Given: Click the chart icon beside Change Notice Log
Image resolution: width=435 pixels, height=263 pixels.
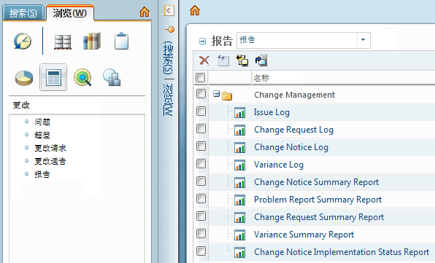Looking at the screenshot, I should (239, 148).
